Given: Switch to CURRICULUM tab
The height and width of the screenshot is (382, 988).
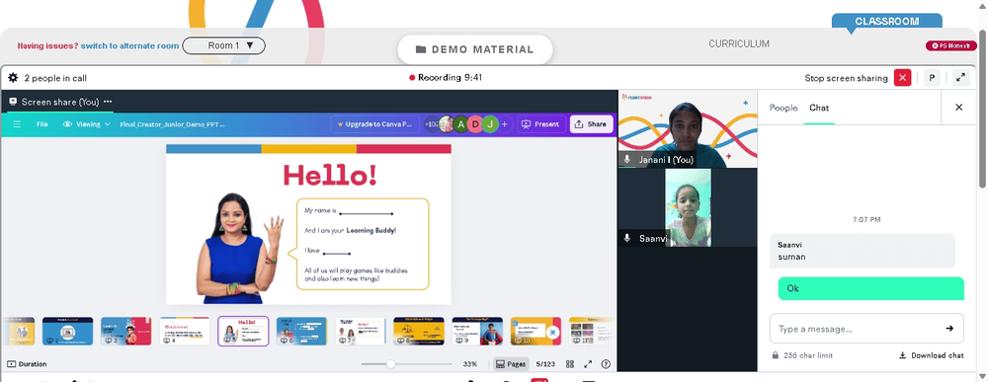Looking at the screenshot, I should [x=739, y=44].
